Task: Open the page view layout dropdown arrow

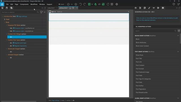Action: click(92, 4)
